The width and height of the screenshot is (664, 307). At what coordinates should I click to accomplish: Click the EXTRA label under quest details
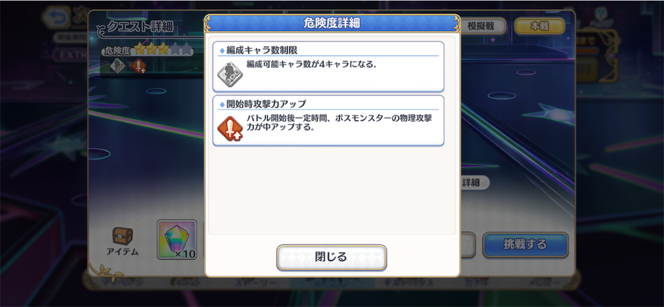pyautogui.click(x=71, y=56)
